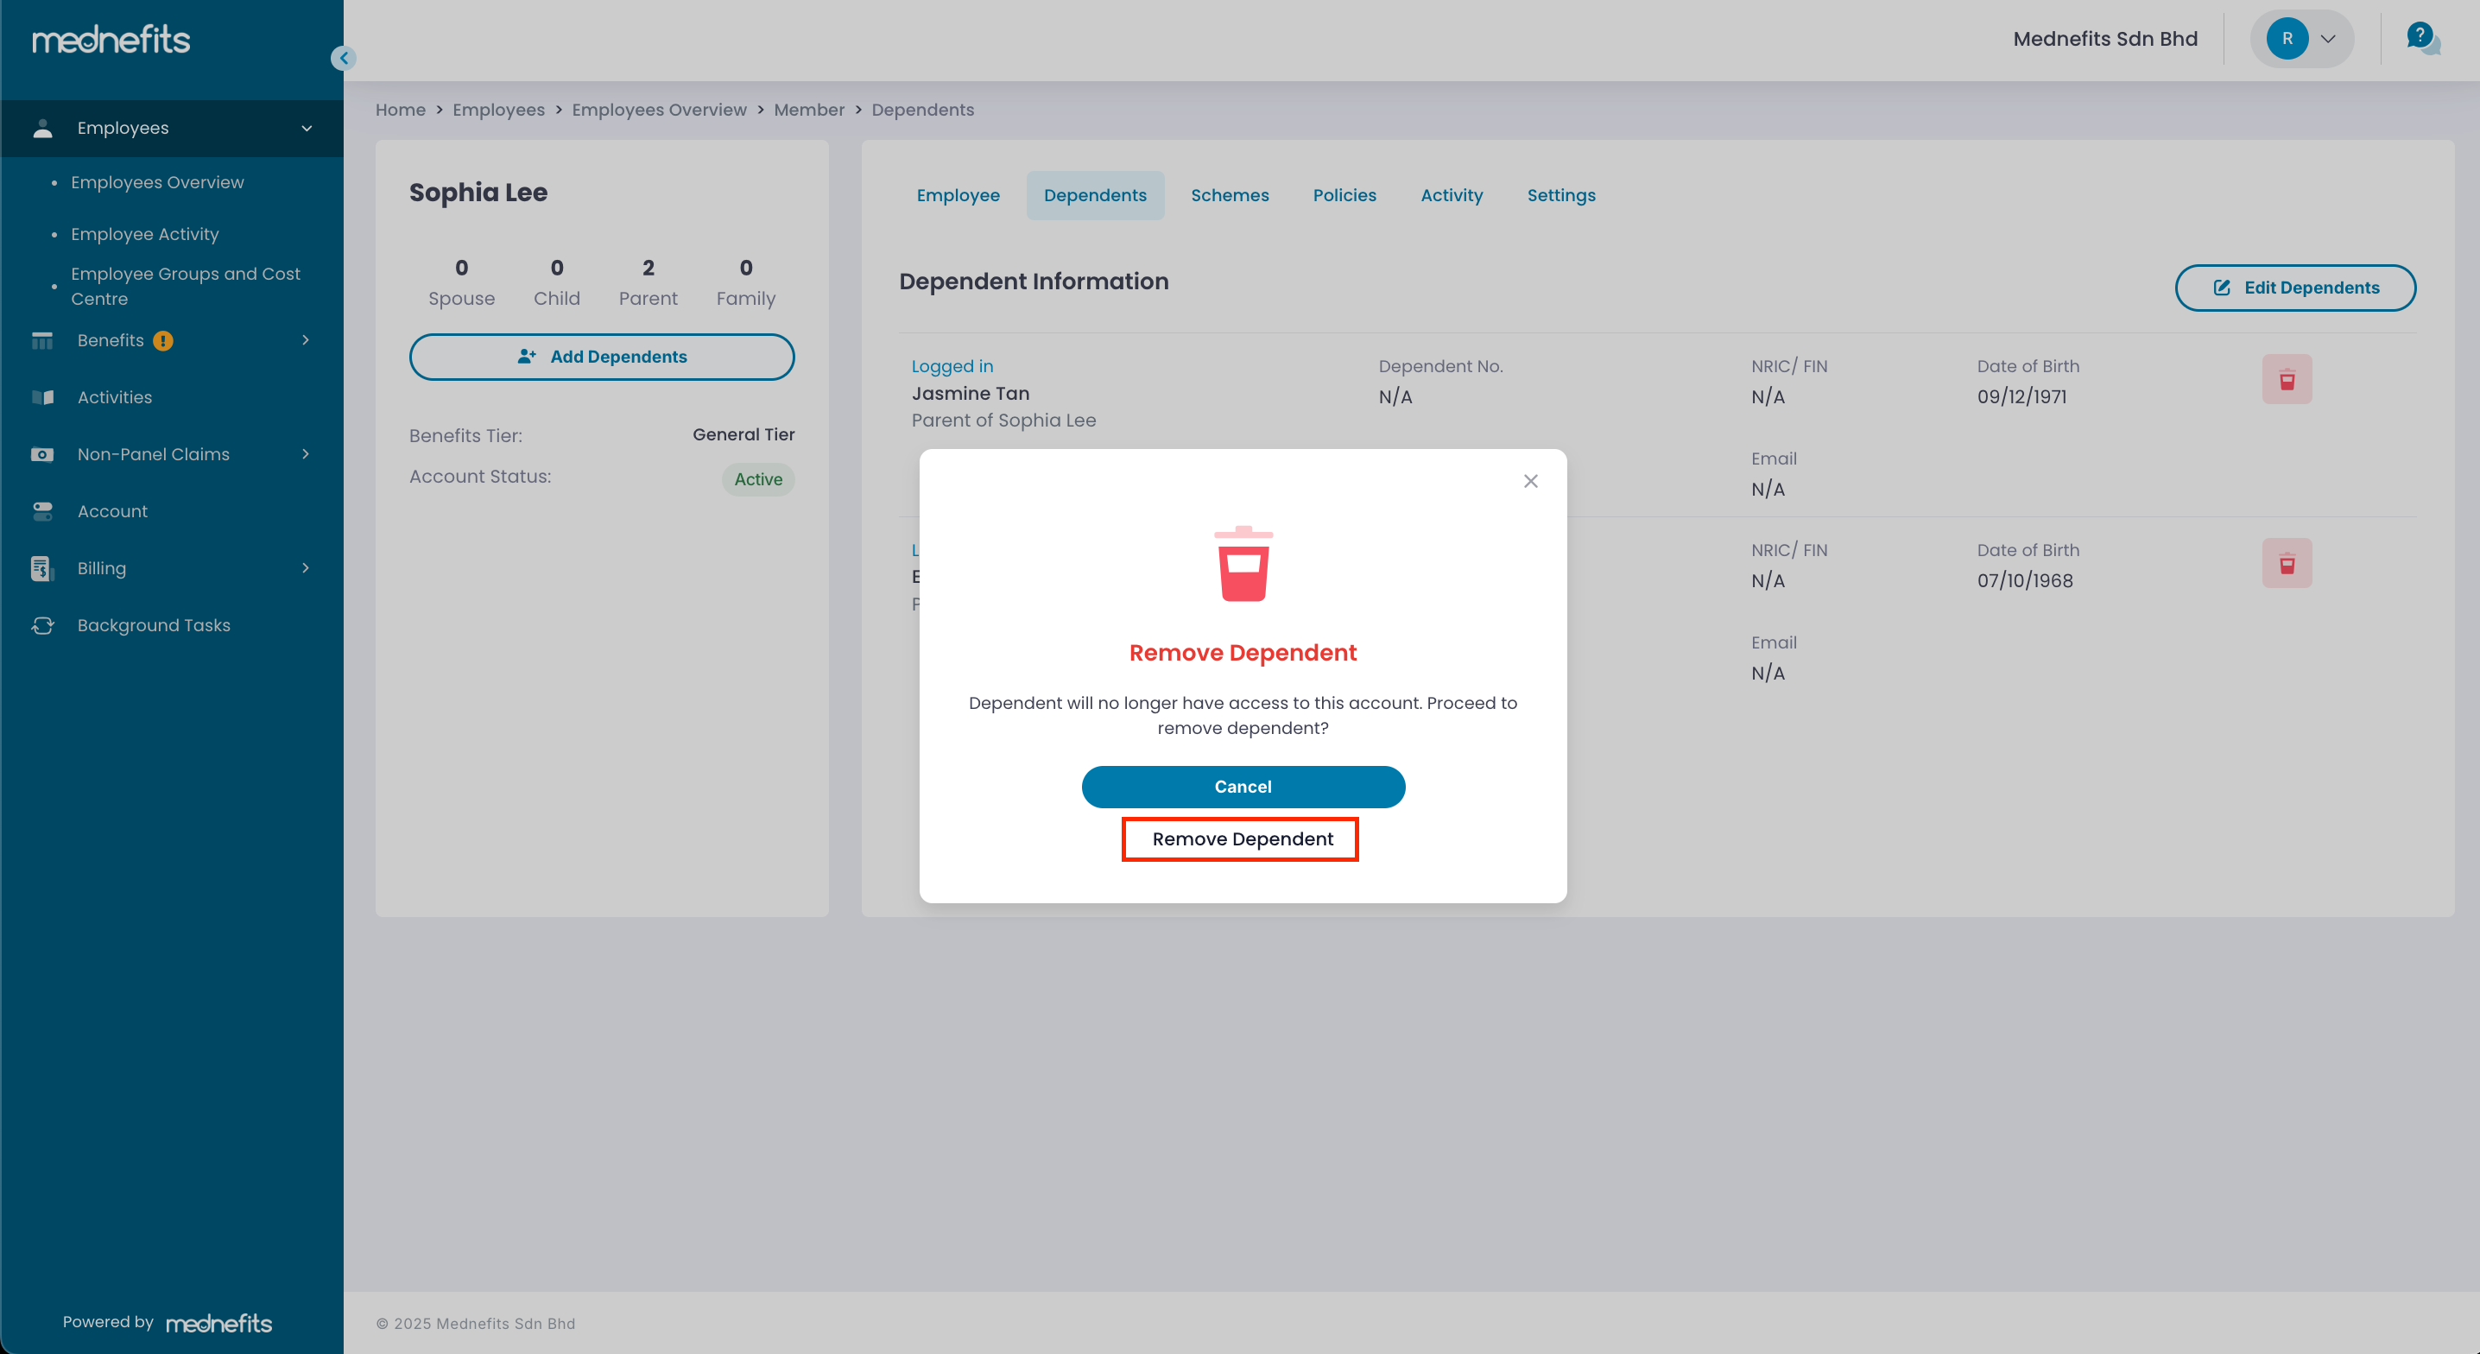The height and width of the screenshot is (1354, 2480).
Task: Click trash icon for second dependent
Action: 2287,563
